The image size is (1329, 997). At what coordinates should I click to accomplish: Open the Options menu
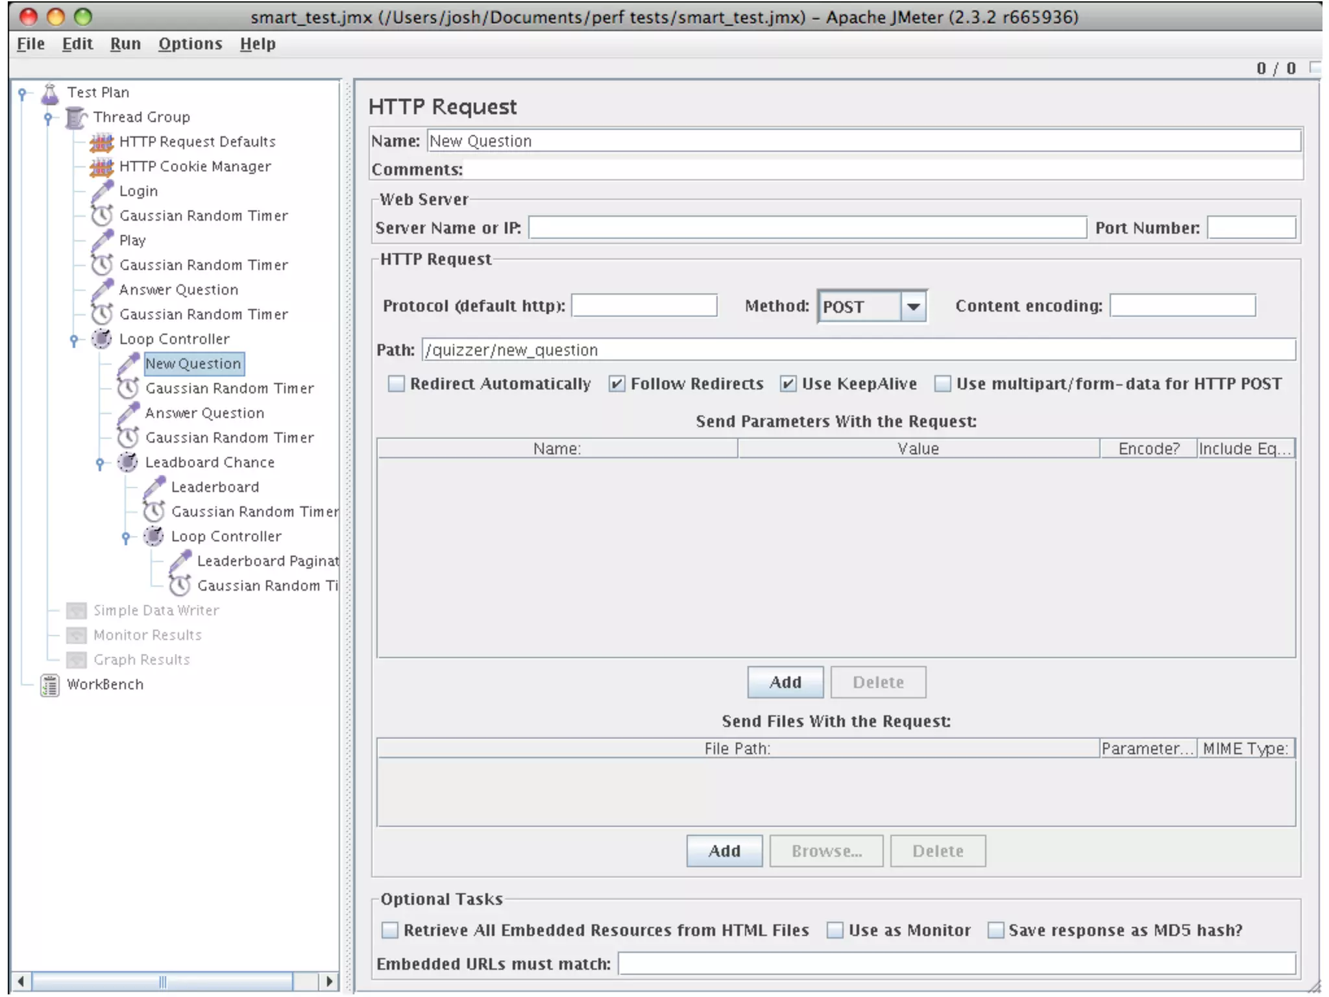(x=190, y=43)
